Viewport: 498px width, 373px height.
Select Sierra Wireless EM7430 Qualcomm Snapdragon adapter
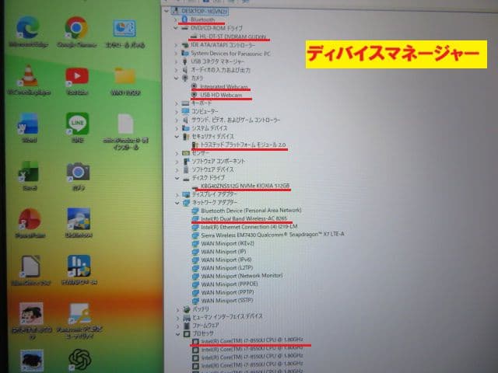[x=272, y=235]
